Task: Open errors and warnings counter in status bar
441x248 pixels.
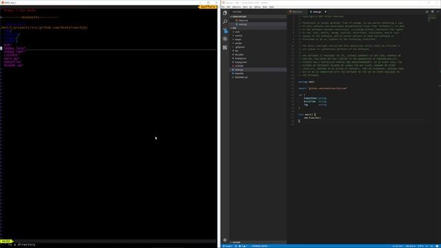Action: 243,247
